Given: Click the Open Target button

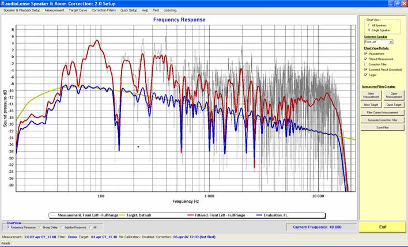Looking at the screenshot, I should [394, 105].
